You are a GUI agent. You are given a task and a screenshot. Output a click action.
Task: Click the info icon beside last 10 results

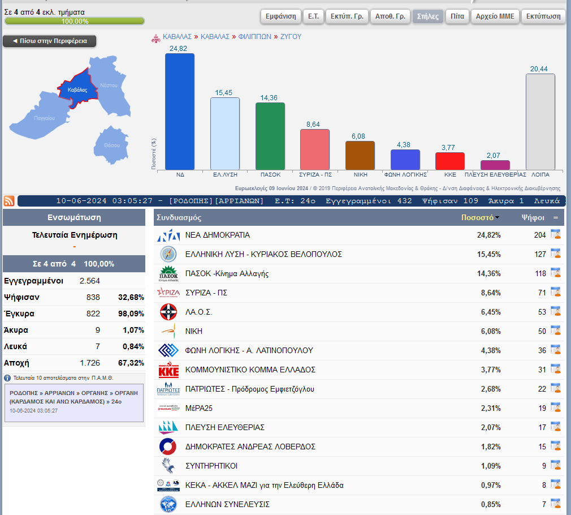coord(7,378)
